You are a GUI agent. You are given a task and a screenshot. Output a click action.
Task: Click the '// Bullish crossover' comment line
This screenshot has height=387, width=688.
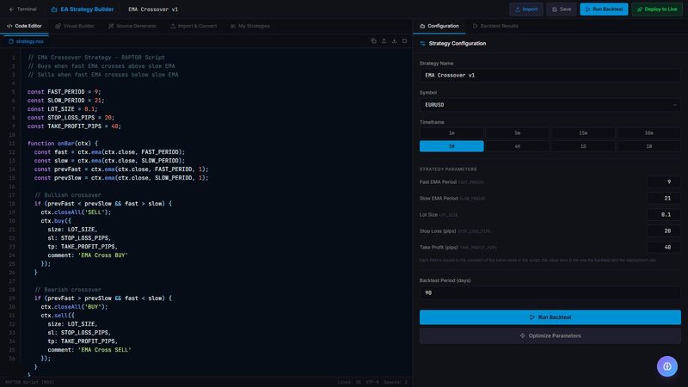tap(68, 195)
